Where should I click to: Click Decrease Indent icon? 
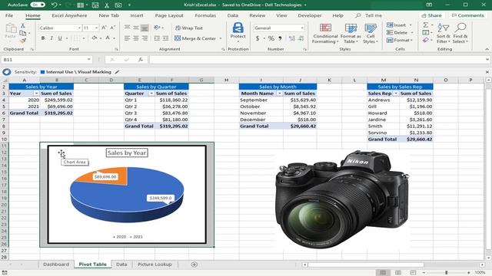point(157,38)
